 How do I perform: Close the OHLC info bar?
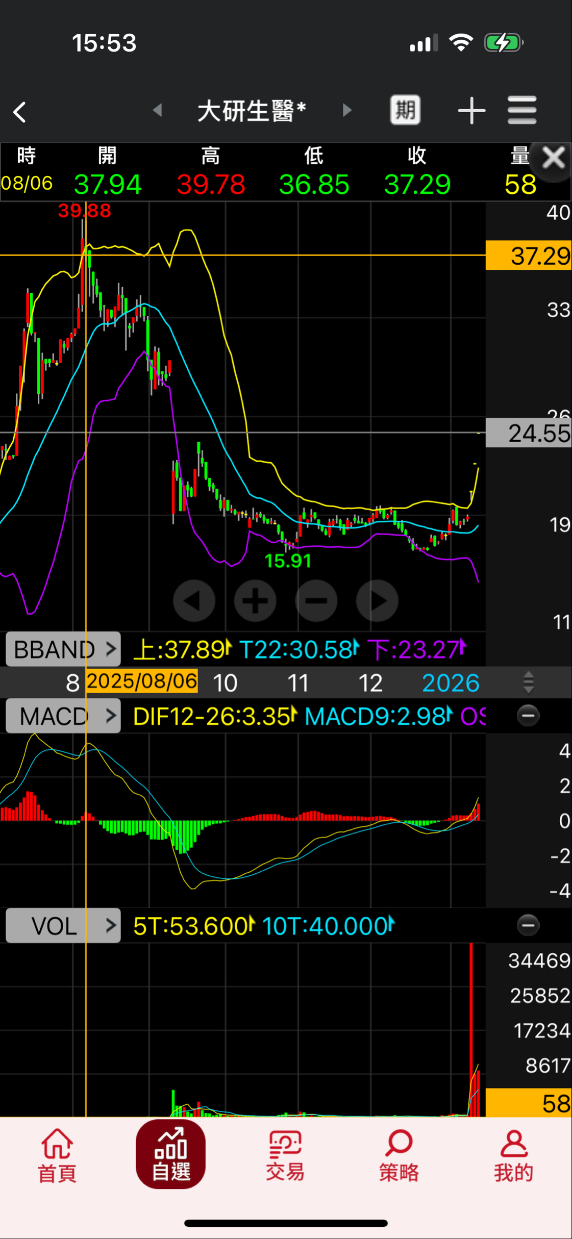tap(553, 158)
